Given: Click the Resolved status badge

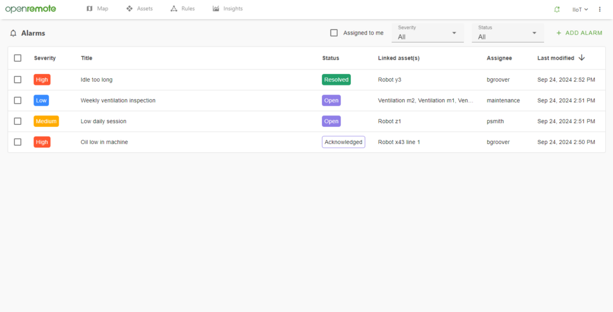Looking at the screenshot, I should click(x=336, y=79).
